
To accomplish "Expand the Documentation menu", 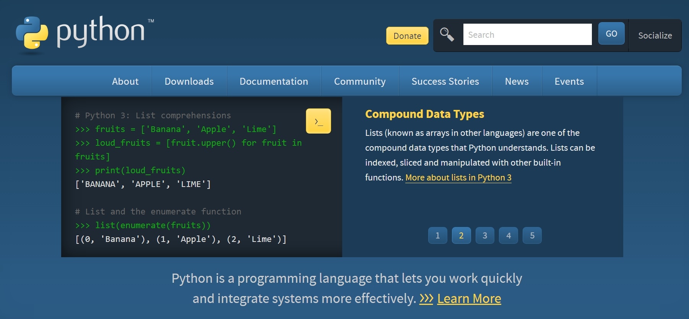I will pos(273,81).
